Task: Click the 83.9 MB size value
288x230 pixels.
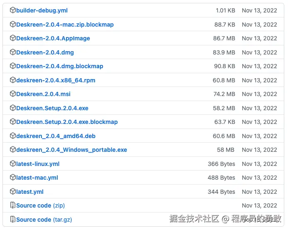Action: pyautogui.click(x=224, y=52)
